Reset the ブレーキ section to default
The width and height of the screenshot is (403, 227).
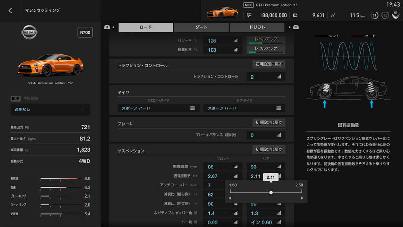pyautogui.click(x=269, y=123)
